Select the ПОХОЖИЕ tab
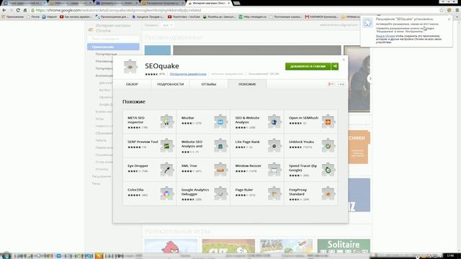 tap(247, 84)
